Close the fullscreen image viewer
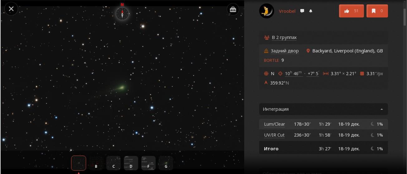407x174 pixels. pyautogui.click(x=11, y=9)
